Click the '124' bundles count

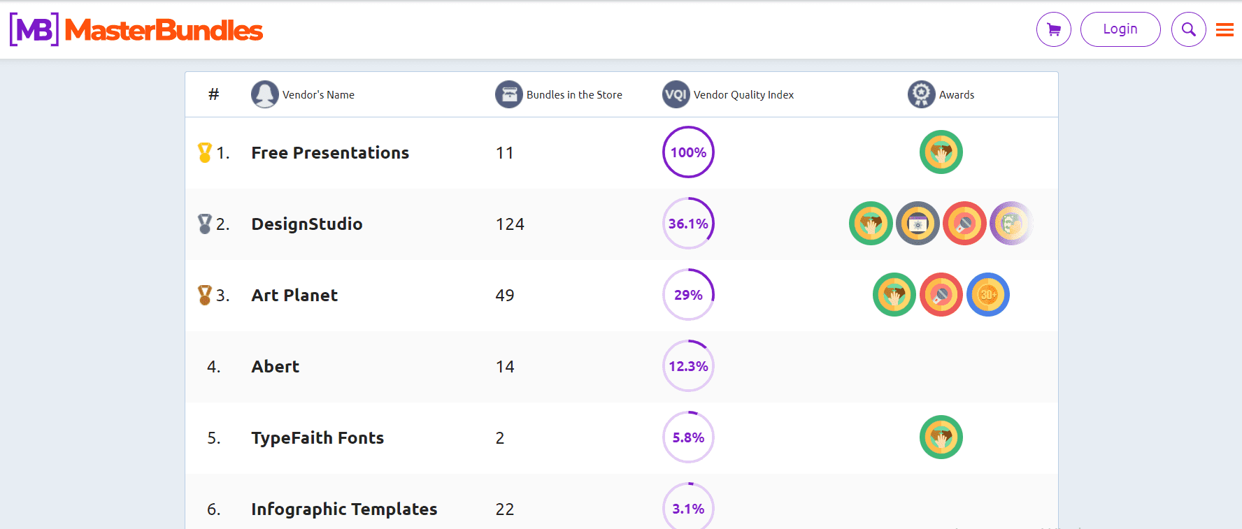(x=510, y=224)
